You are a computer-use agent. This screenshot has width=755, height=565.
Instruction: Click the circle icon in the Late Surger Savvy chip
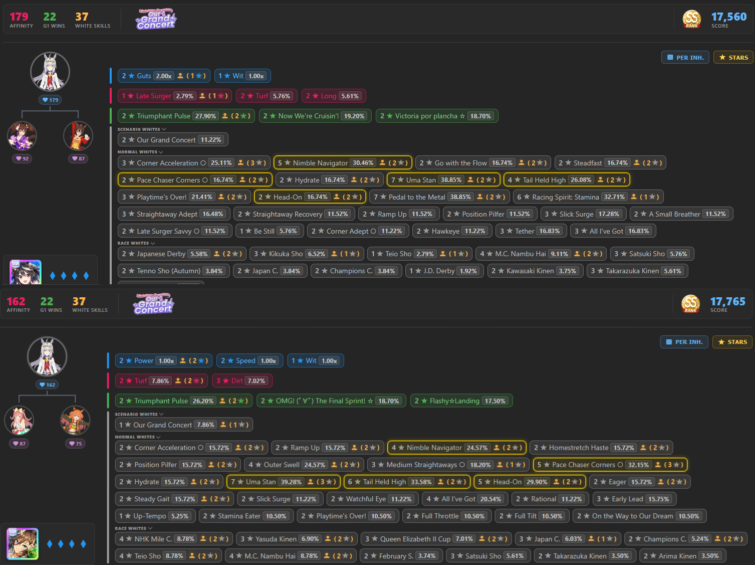[196, 231]
